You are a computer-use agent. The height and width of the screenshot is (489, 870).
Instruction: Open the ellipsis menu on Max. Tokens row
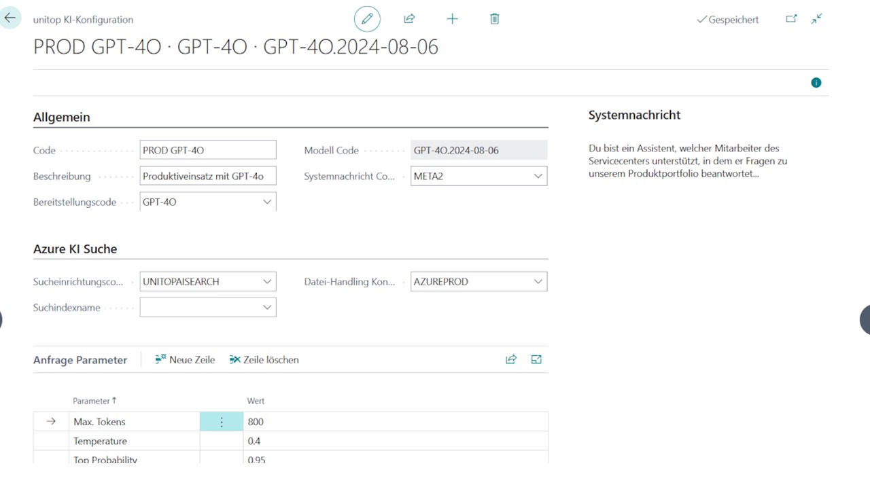221,422
